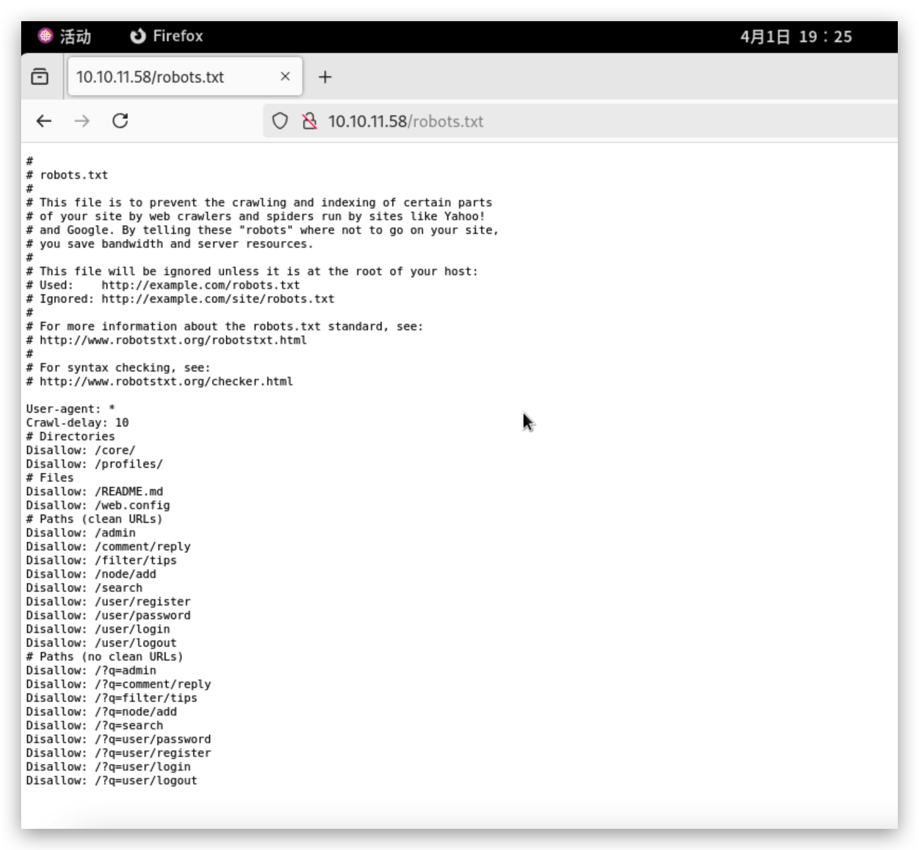919x850 pixels.
Task: Open the tracking protection shield panel
Action: [x=280, y=121]
